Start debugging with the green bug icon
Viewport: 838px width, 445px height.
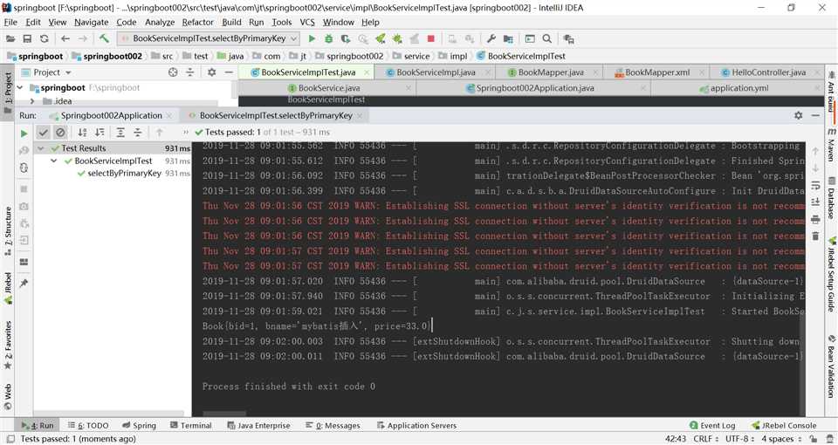(329, 39)
